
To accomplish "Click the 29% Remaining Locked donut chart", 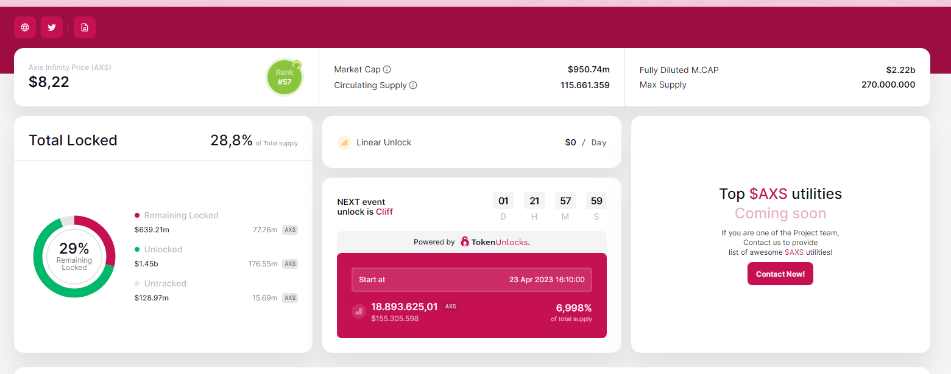I will tap(74, 256).
